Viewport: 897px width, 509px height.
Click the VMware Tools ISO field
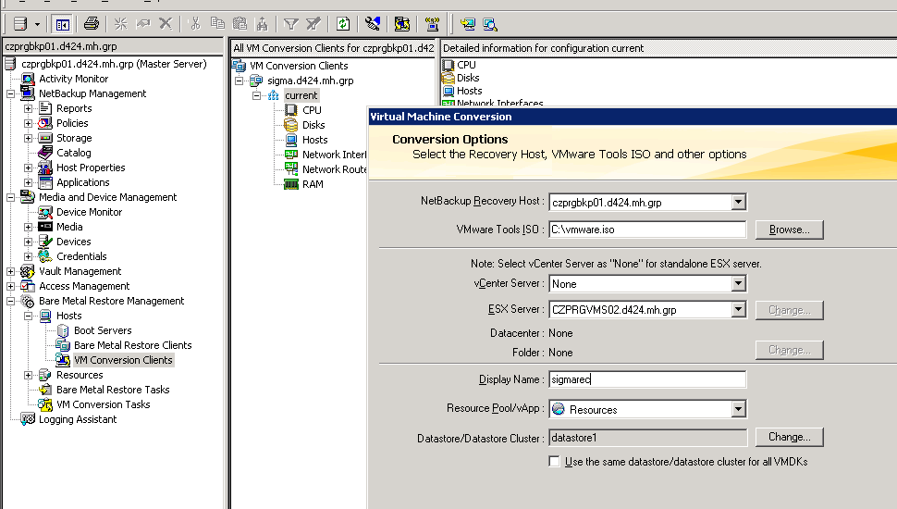(647, 230)
